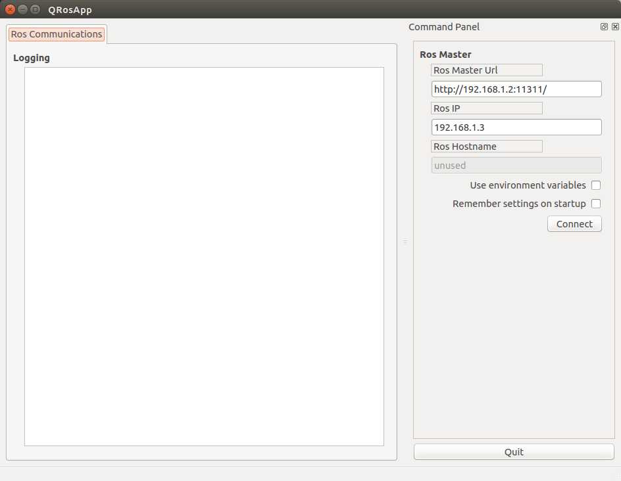Maximize the QRosApp window

click(36, 9)
